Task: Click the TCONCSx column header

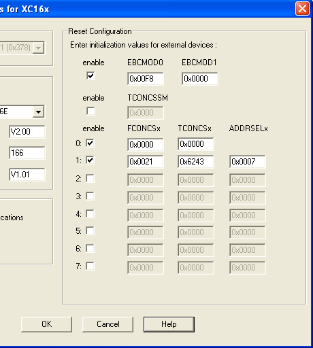Action: coord(195,128)
